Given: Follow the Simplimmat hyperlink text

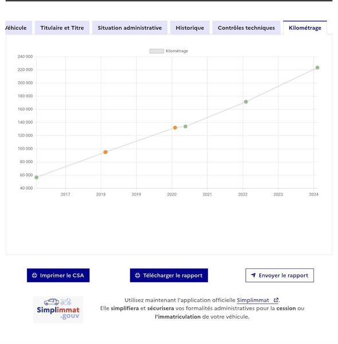Looking at the screenshot, I should click(x=253, y=300).
